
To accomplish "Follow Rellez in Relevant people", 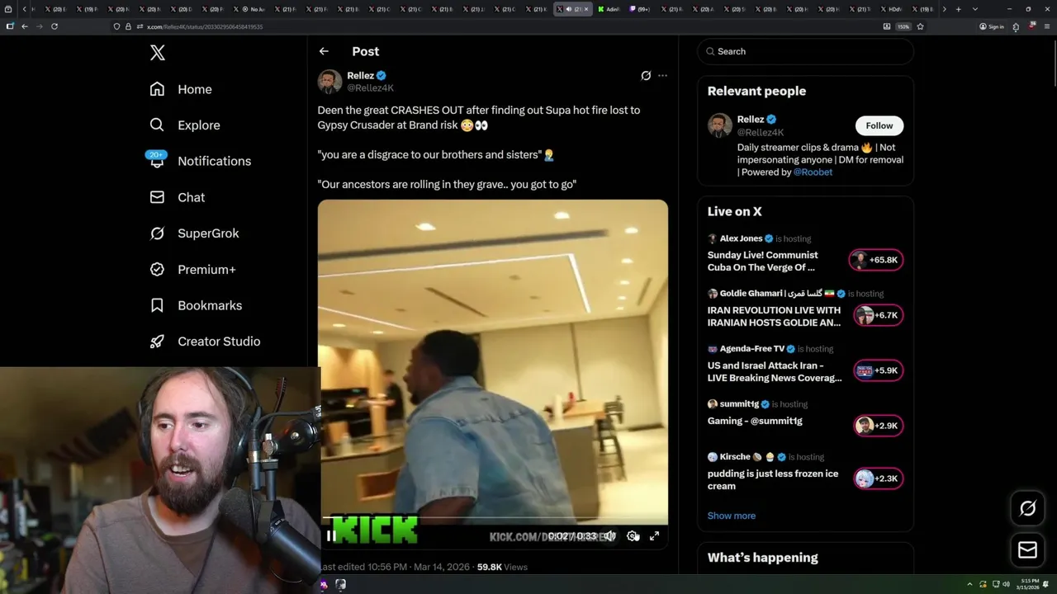I will 879,125.
